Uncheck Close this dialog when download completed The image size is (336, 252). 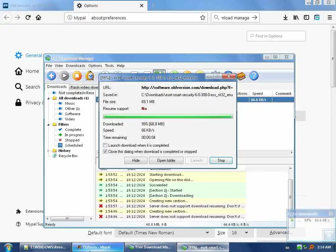(105, 152)
